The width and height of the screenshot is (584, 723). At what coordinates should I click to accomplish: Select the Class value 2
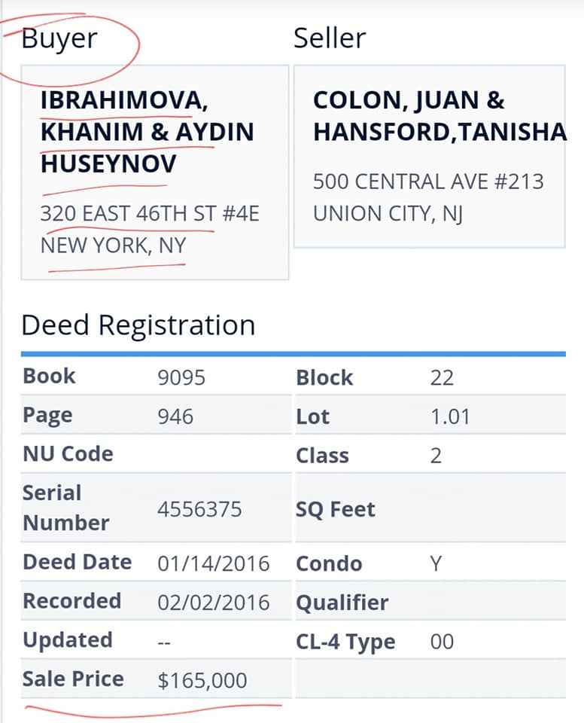(436, 456)
